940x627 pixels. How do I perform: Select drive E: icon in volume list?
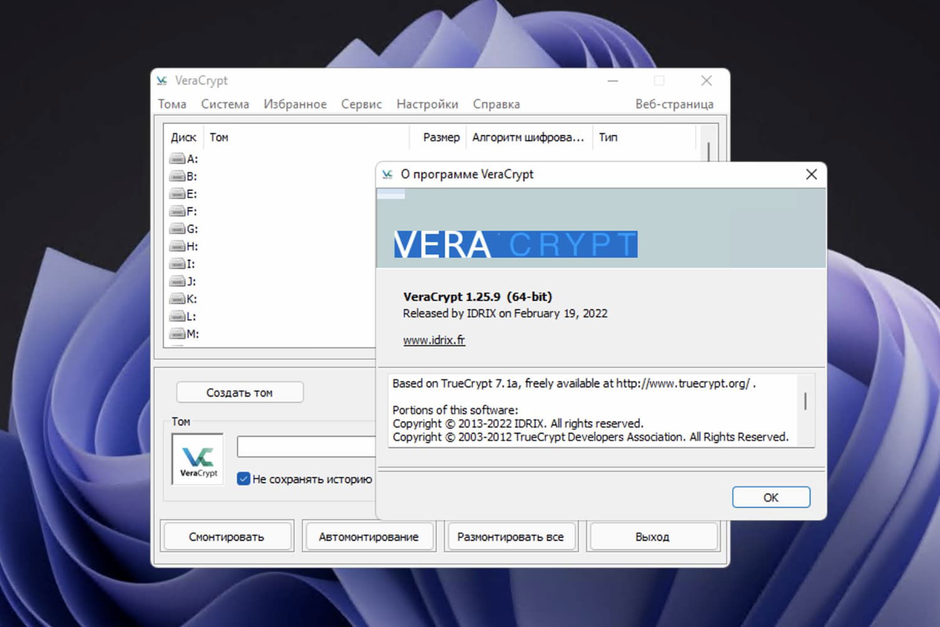tap(177, 194)
